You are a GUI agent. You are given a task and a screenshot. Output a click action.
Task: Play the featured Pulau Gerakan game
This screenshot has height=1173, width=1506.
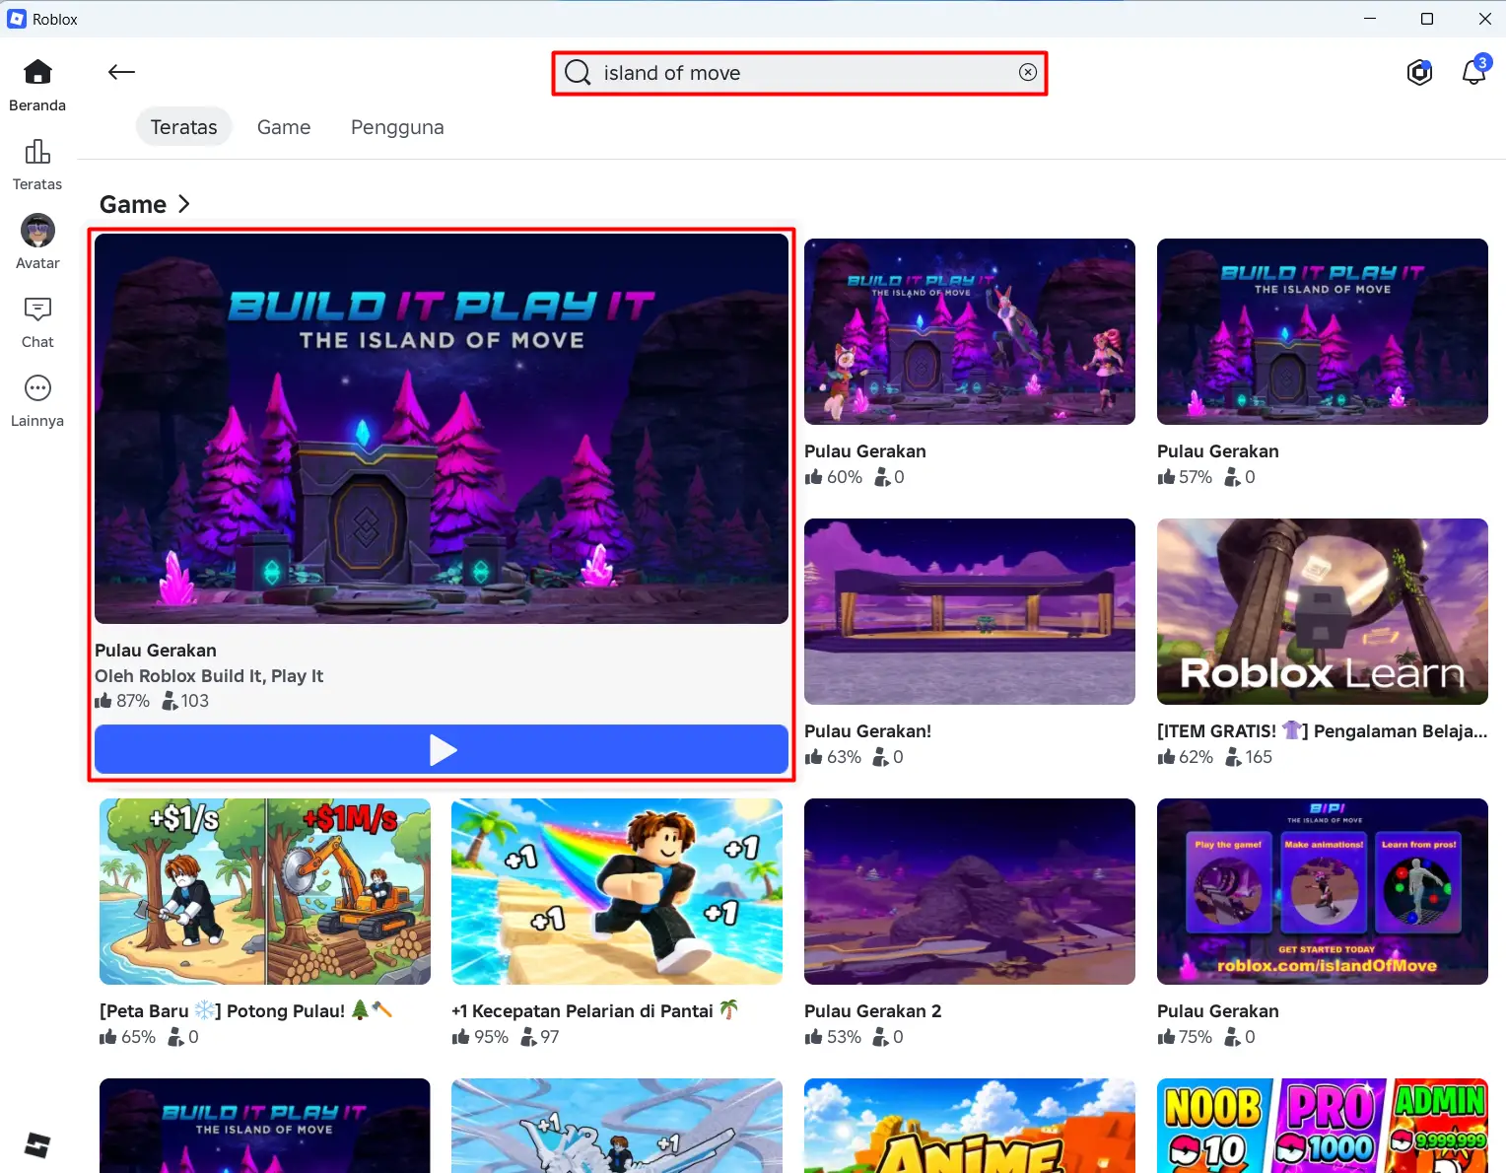[x=442, y=749]
